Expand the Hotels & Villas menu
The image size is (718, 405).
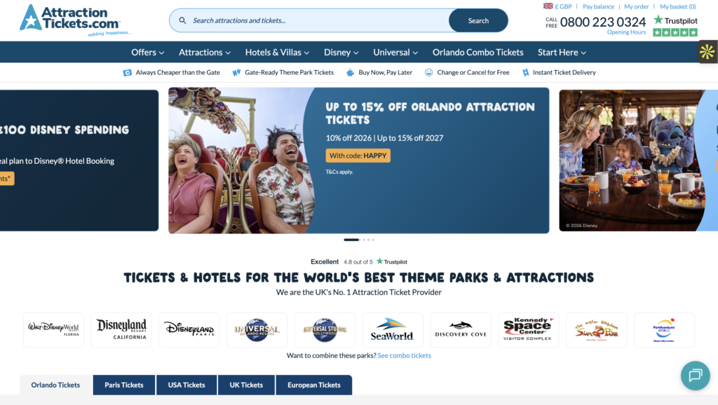tap(277, 52)
